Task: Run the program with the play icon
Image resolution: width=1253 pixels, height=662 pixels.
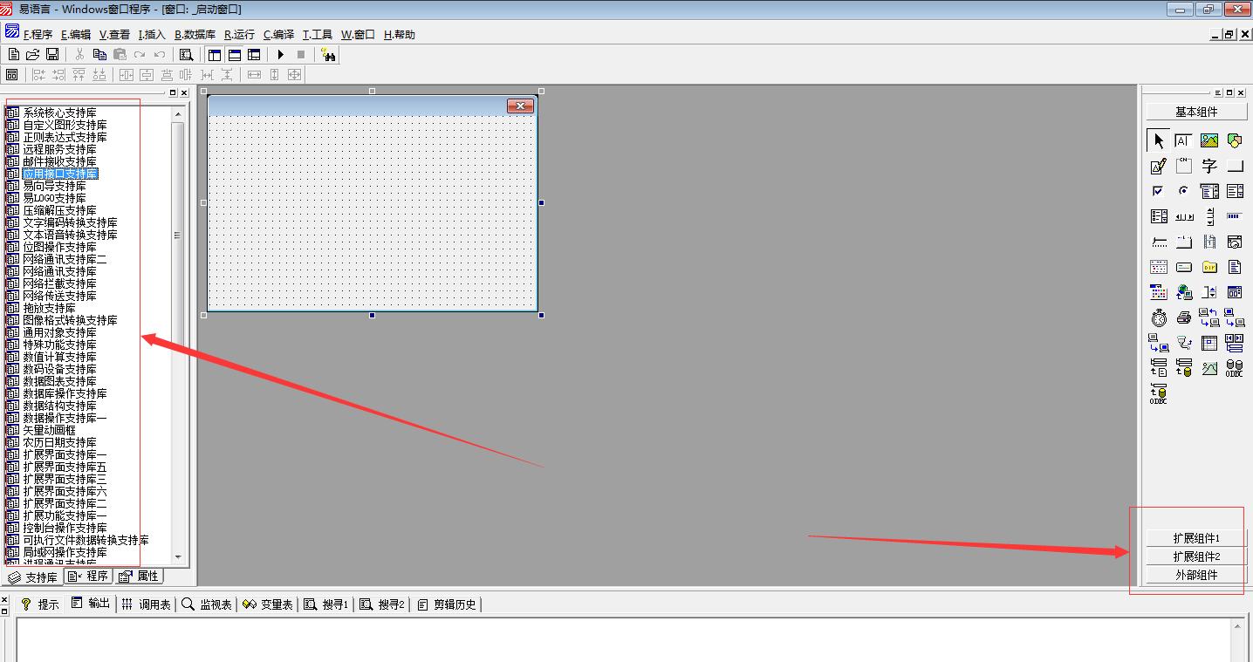Action: tap(281, 55)
